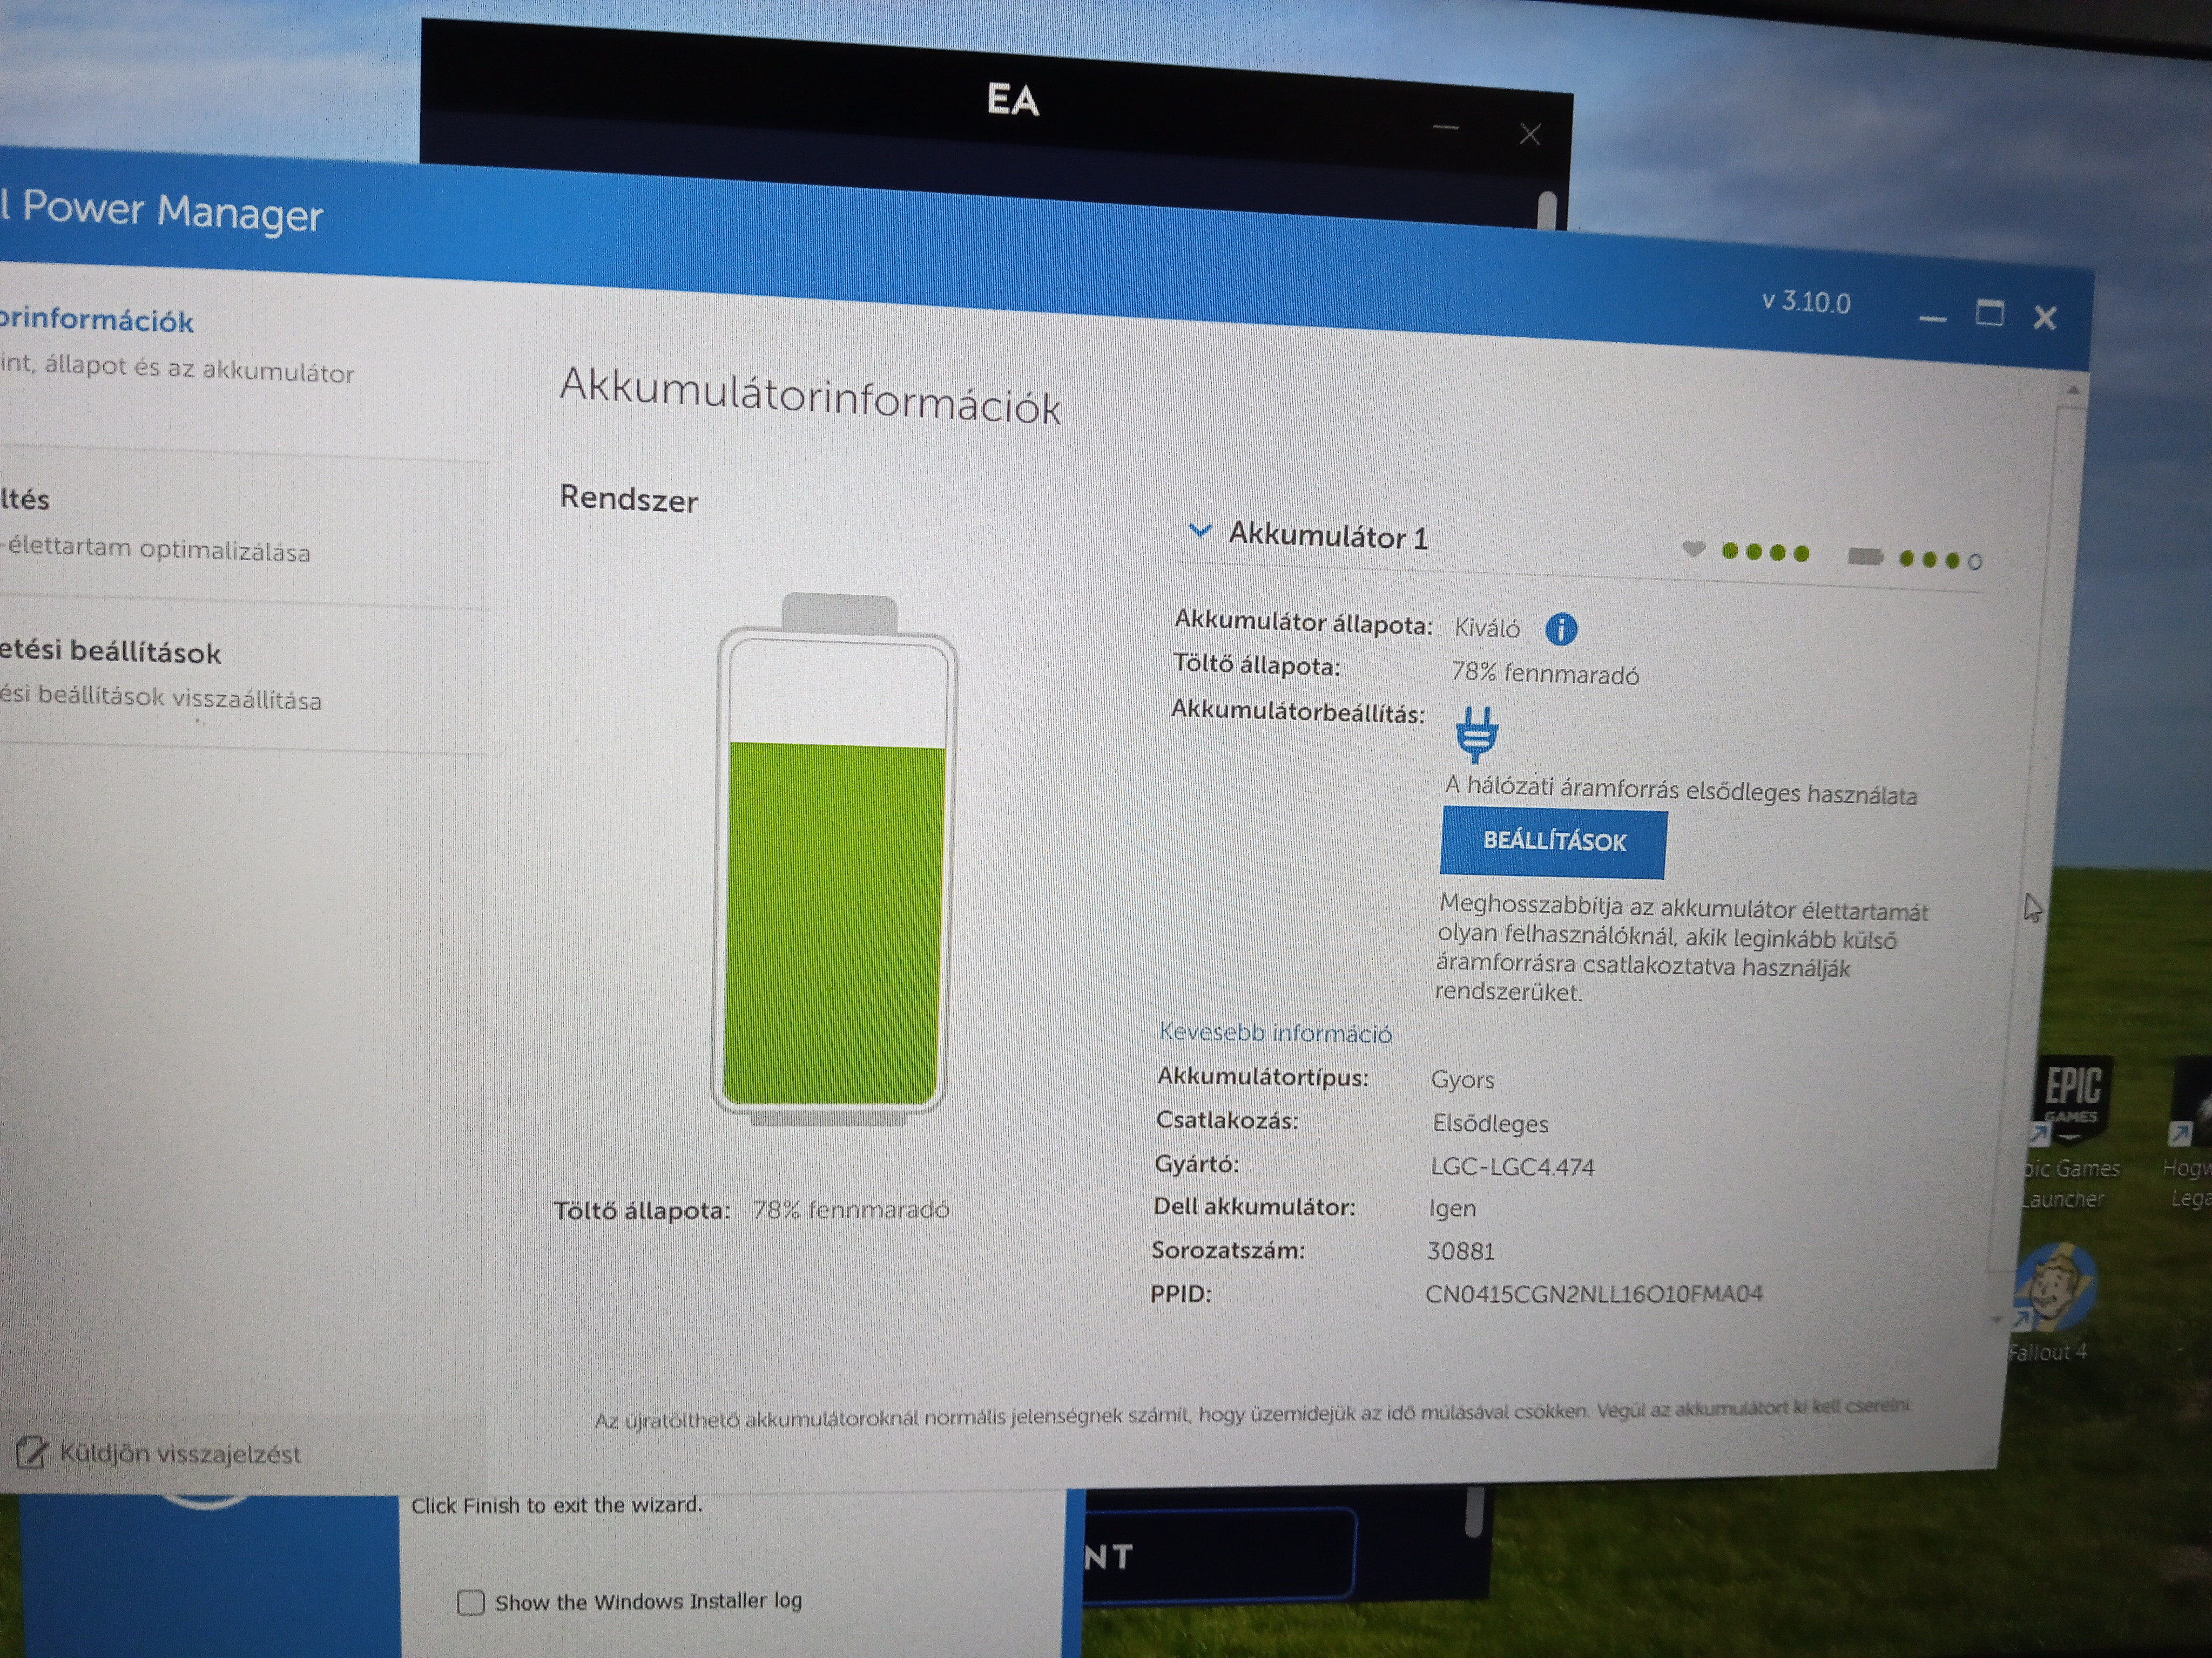The height and width of the screenshot is (1658, 2212).
Task: Click the power plug battery setting icon
Action: (x=1477, y=735)
